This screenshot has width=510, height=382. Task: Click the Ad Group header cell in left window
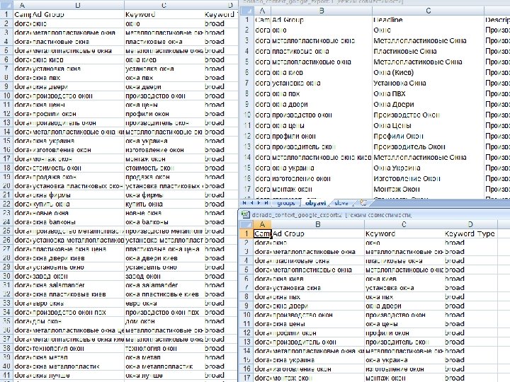tap(78, 15)
